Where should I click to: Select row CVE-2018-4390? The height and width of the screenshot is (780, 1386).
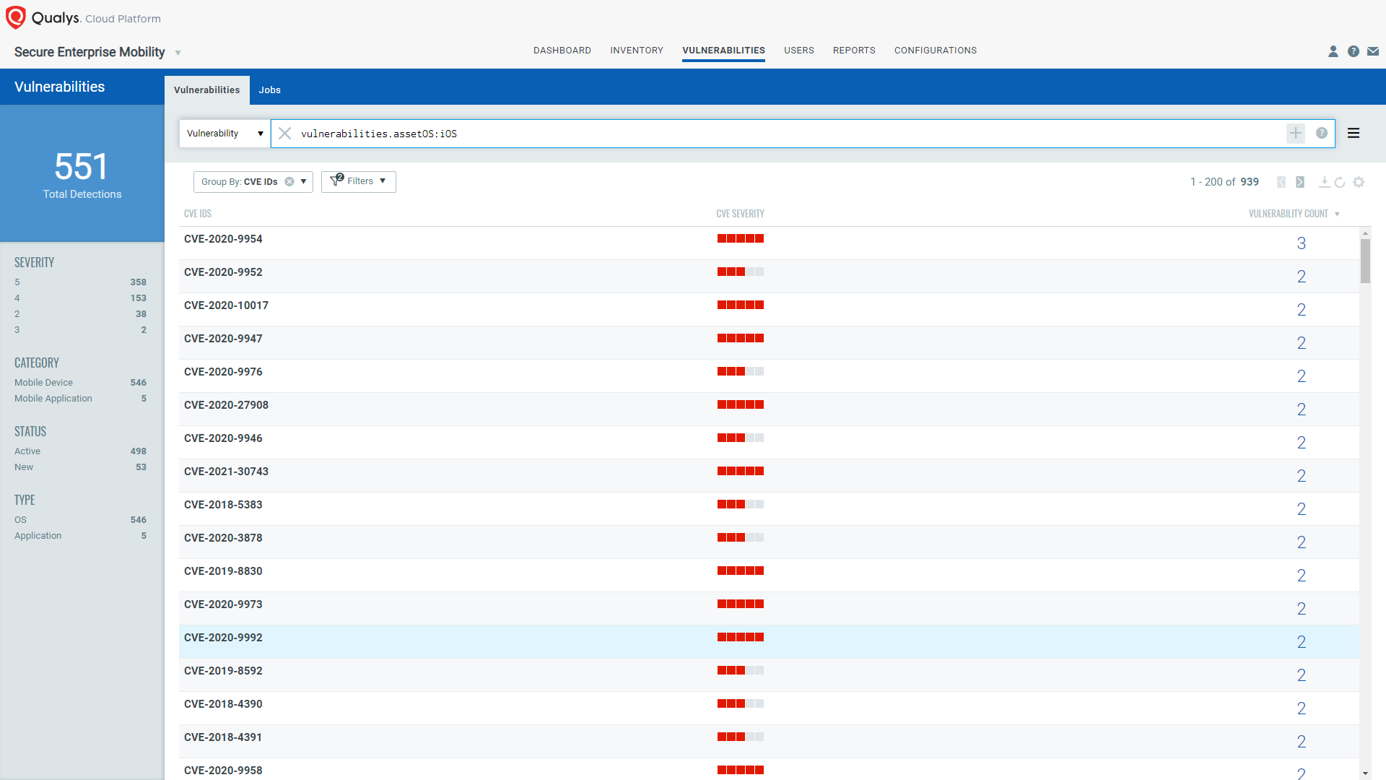[x=769, y=708]
